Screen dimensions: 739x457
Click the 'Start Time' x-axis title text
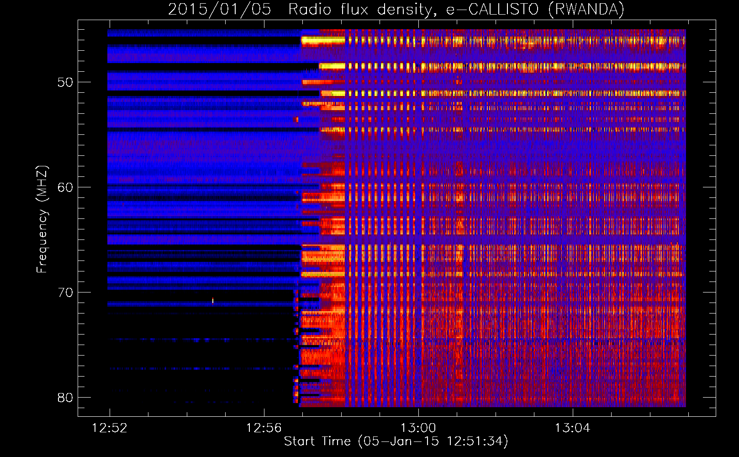[317, 441]
